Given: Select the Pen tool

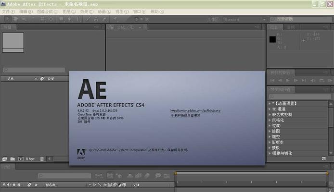Looking at the screenshot, I should coord(69,19).
